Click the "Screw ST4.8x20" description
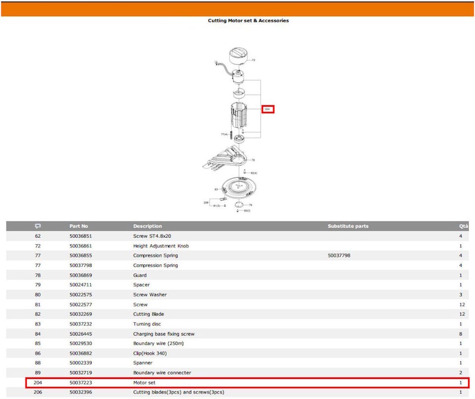The height and width of the screenshot is (399, 475). pos(152,236)
